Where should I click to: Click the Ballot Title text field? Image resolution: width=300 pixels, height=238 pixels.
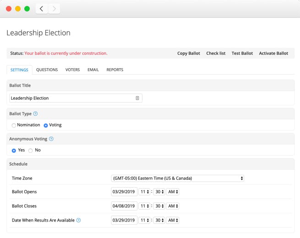click(71, 98)
